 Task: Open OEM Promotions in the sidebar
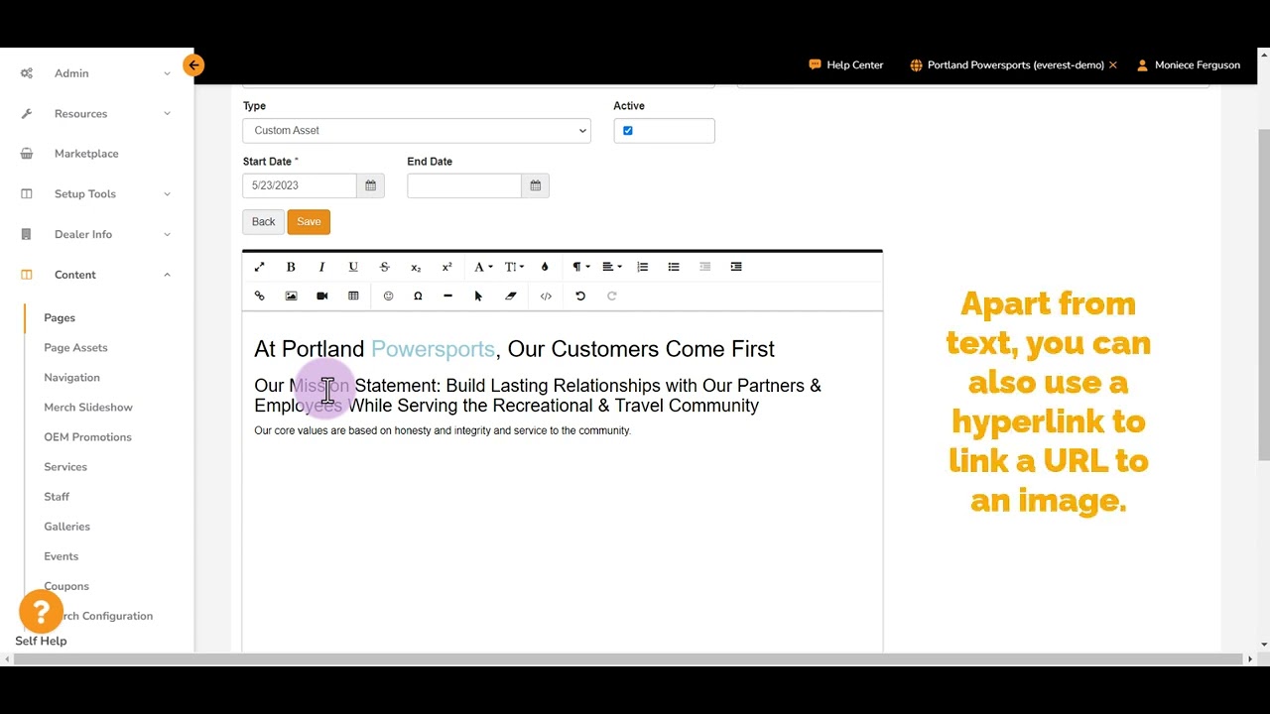click(87, 437)
